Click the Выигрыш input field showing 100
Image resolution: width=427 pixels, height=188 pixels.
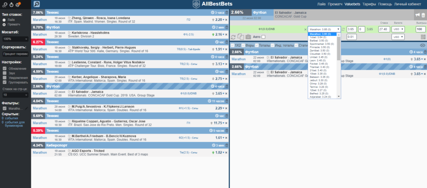click(421, 30)
